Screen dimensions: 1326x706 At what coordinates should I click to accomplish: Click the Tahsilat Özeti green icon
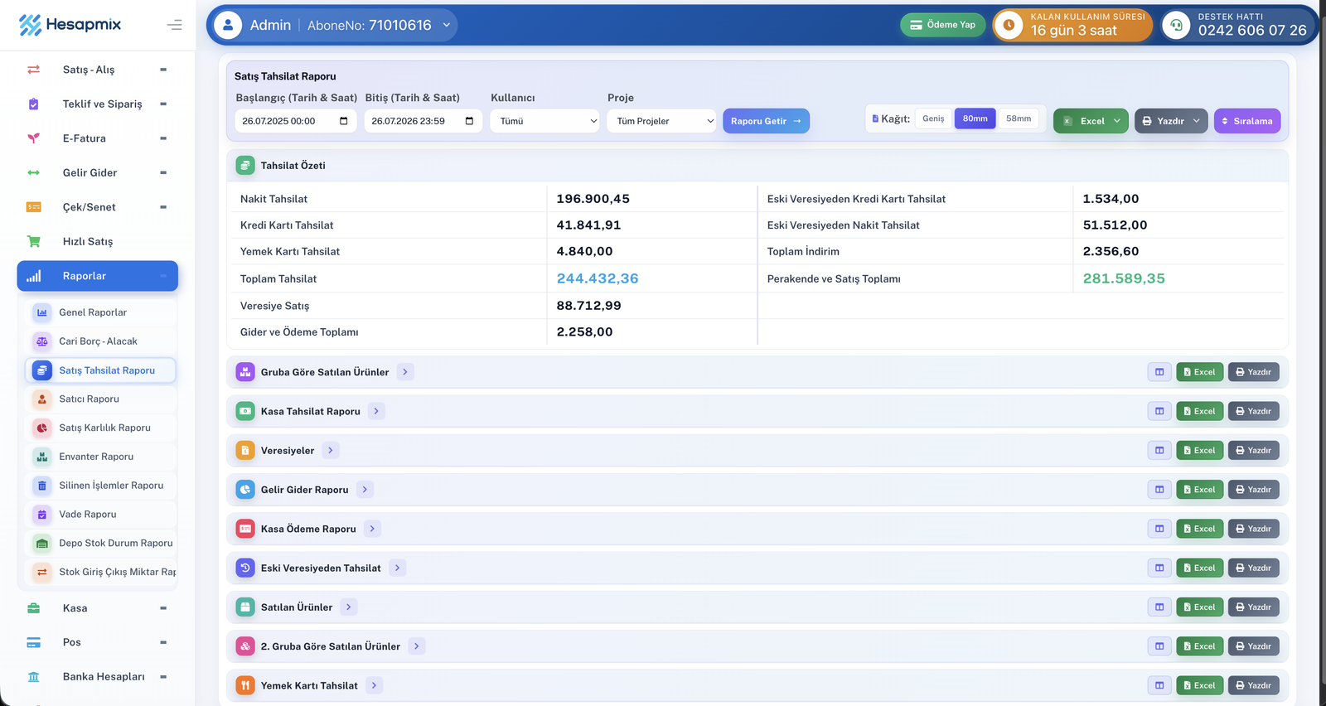[x=245, y=166]
